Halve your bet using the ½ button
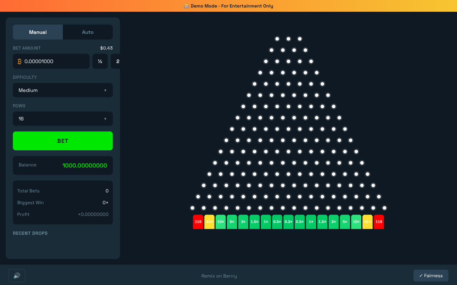The width and height of the screenshot is (457, 285). 100,61
